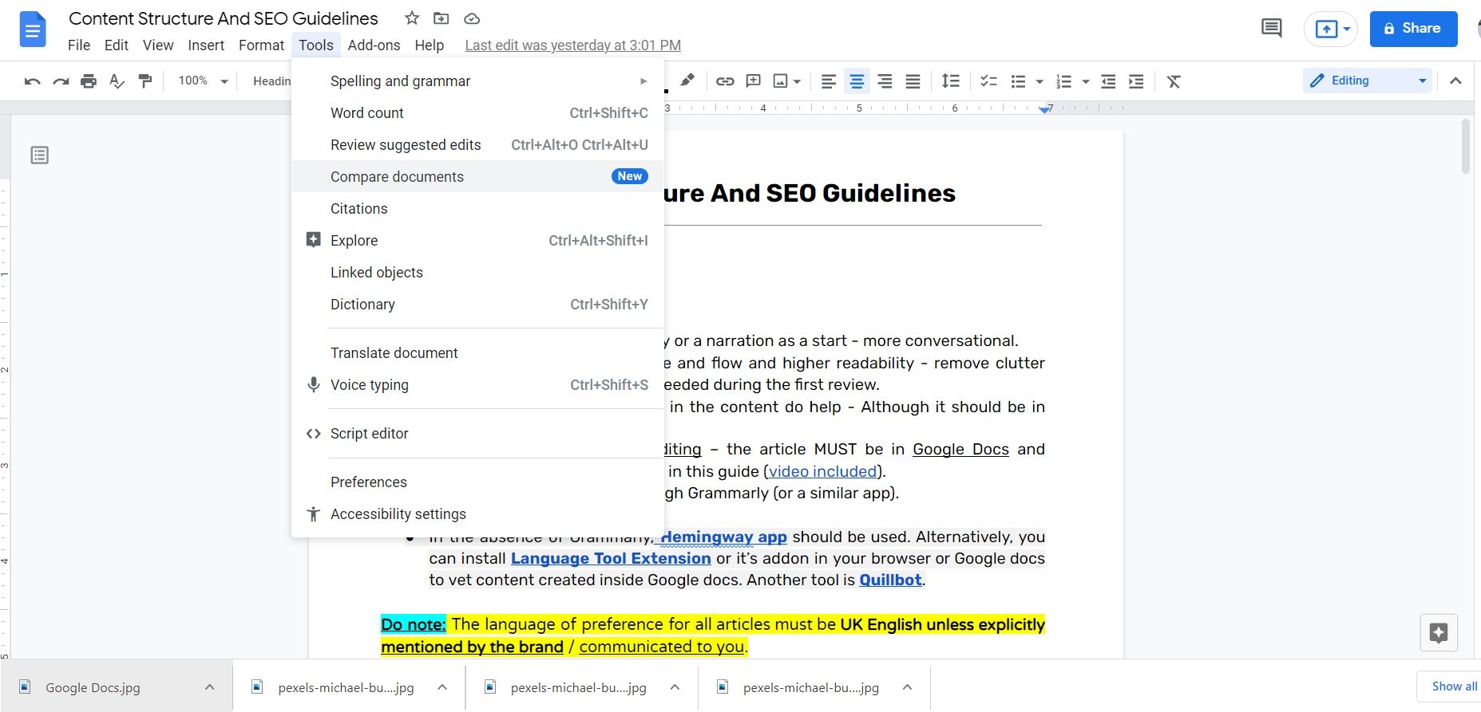The height and width of the screenshot is (712, 1481).
Task: Follow the Hemingway app link
Action: click(723, 537)
